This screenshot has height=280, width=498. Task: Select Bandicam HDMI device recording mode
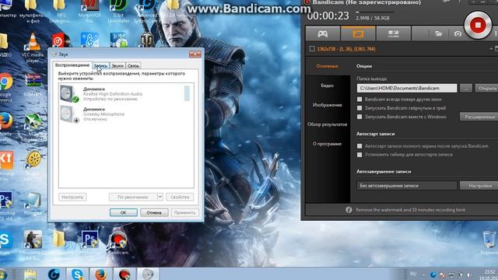click(393, 33)
